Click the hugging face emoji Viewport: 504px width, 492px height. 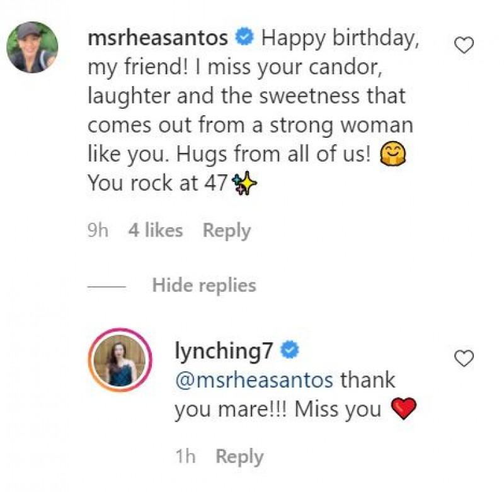click(394, 154)
